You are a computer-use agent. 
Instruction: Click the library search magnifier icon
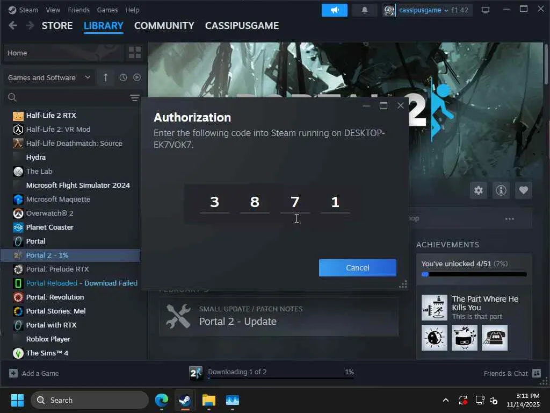point(12,97)
